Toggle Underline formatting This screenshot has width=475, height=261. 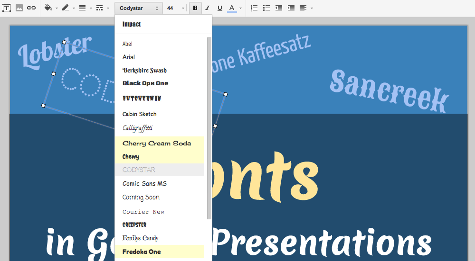pos(220,8)
